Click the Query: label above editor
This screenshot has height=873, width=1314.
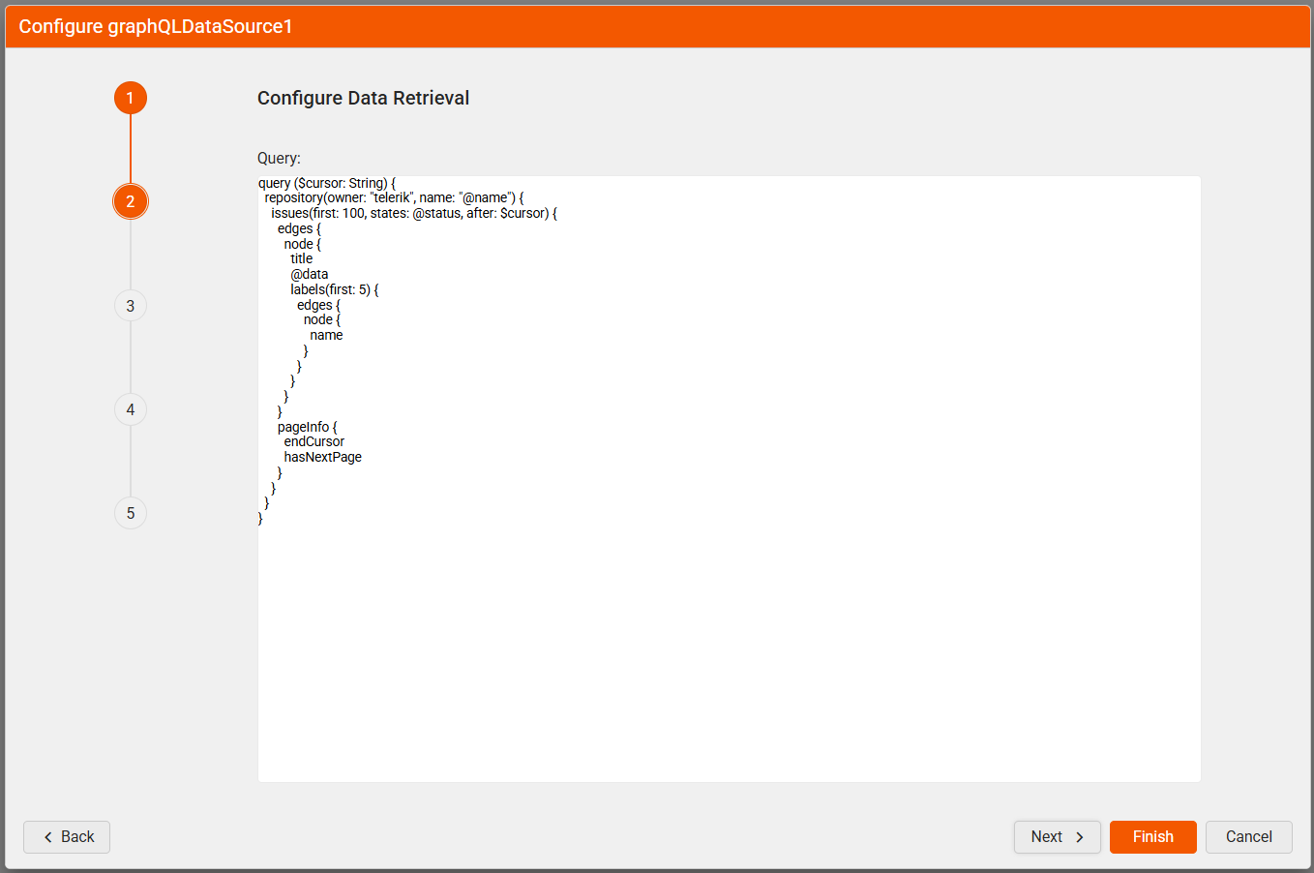tap(279, 158)
